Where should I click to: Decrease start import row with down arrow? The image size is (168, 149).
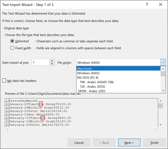click(52, 64)
